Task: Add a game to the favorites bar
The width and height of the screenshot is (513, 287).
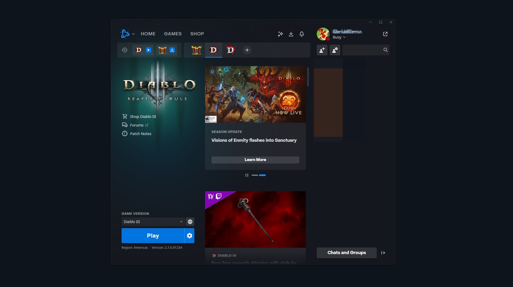Action: [247, 50]
